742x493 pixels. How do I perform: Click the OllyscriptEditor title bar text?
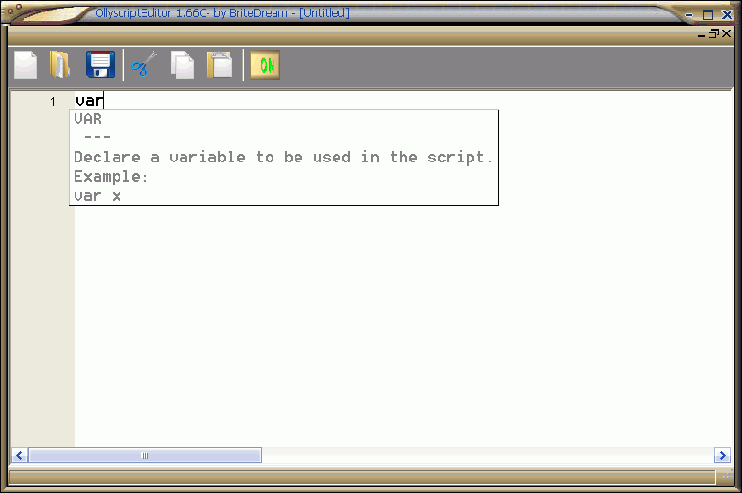pyautogui.click(x=222, y=13)
